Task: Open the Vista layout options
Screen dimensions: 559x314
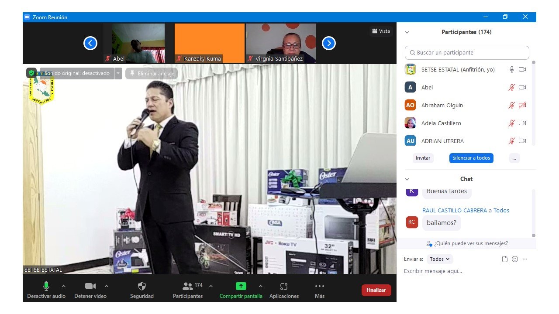Action: tap(381, 31)
